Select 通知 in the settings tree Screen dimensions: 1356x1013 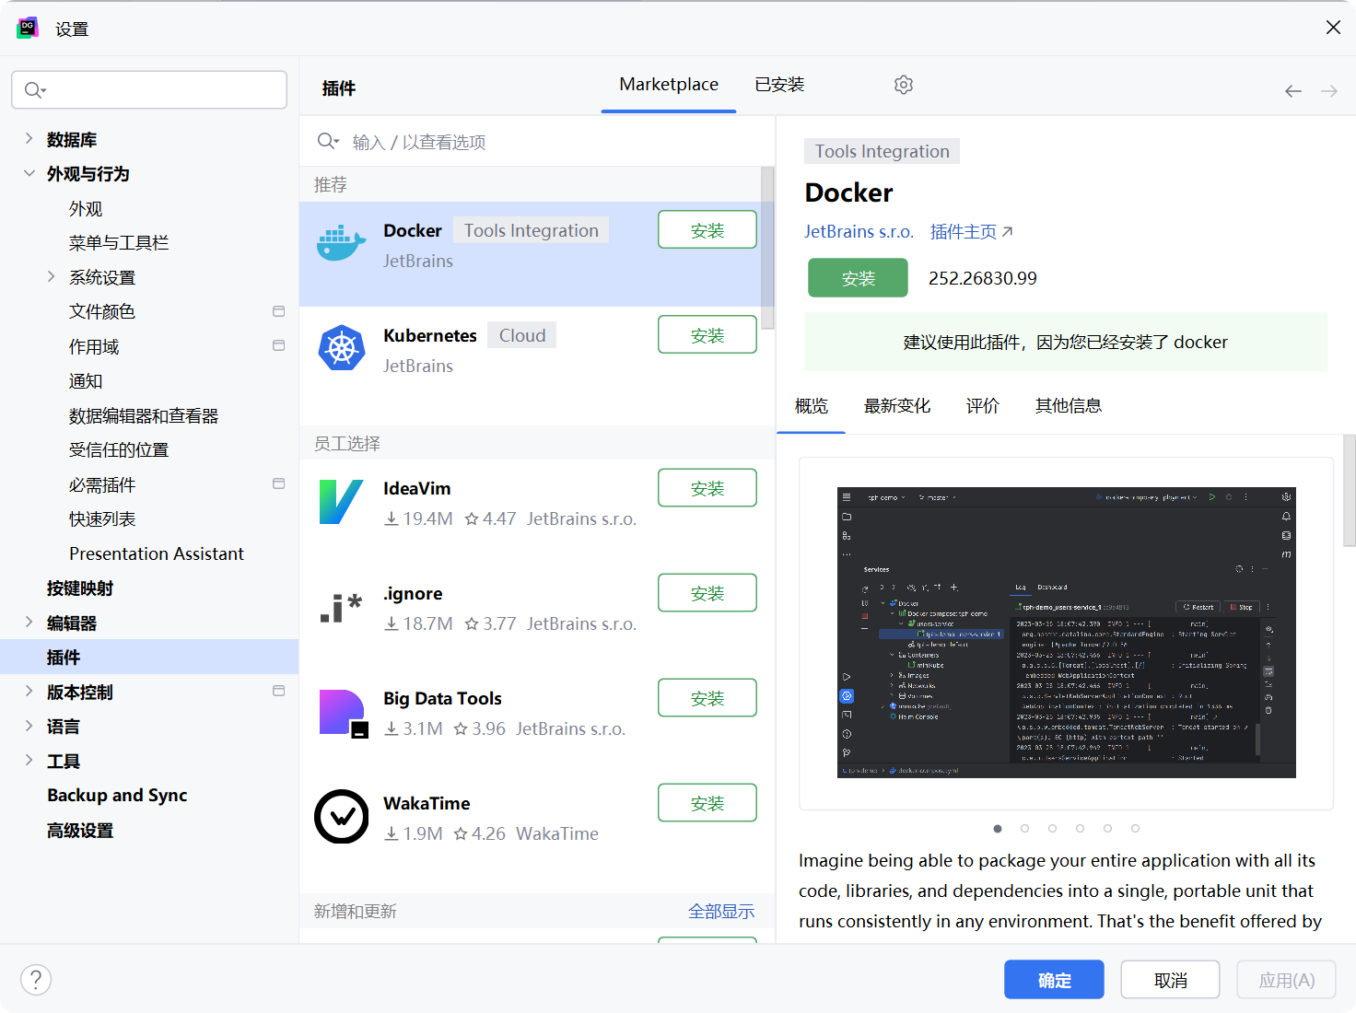86,381
